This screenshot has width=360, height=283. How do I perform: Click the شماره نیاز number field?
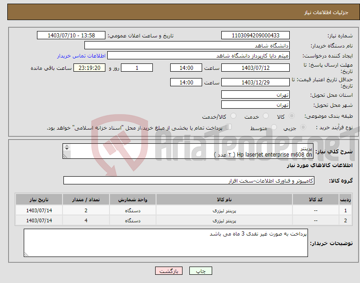click(x=256, y=36)
